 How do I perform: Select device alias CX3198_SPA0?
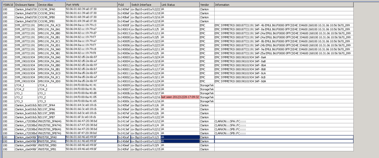pyautogui.click(x=51, y=9)
